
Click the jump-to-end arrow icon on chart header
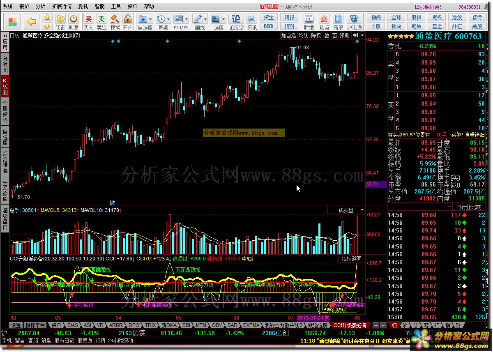coord(355,36)
